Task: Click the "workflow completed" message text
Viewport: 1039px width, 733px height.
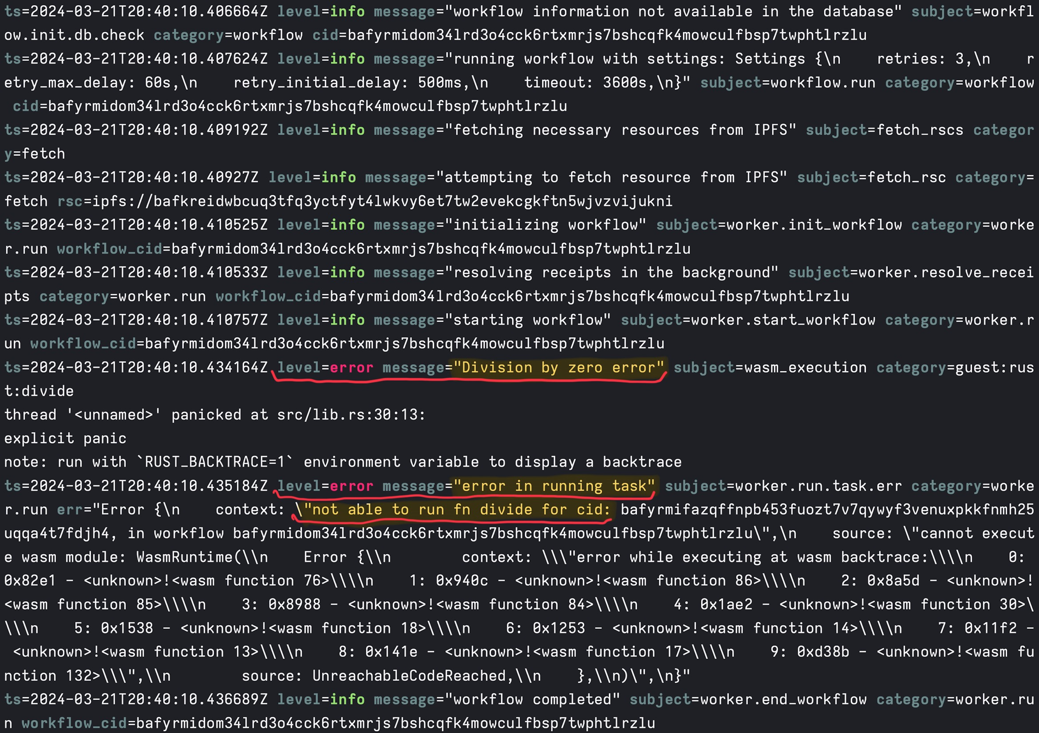Action: coord(532,699)
